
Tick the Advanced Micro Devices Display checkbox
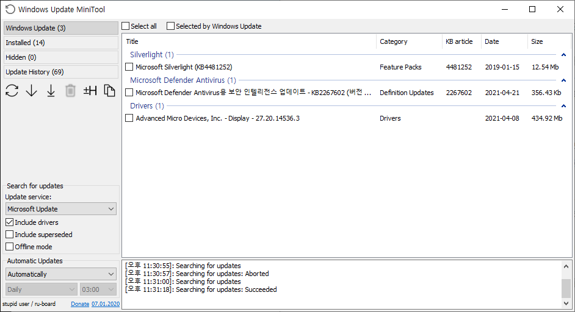(129, 118)
